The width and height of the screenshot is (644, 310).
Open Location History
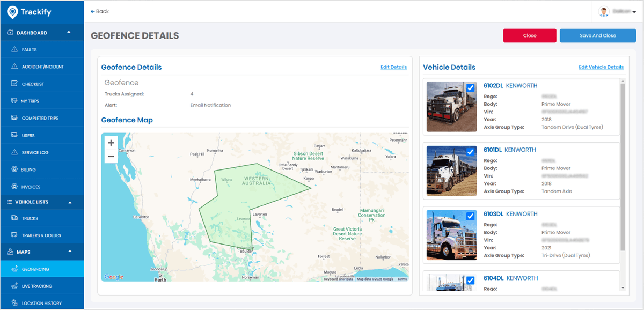pyautogui.click(x=15, y=303)
